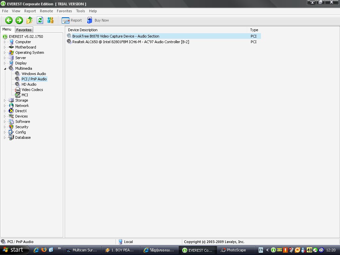Click the Server icon in the tree
The image size is (340, 255).
point(11,58)
